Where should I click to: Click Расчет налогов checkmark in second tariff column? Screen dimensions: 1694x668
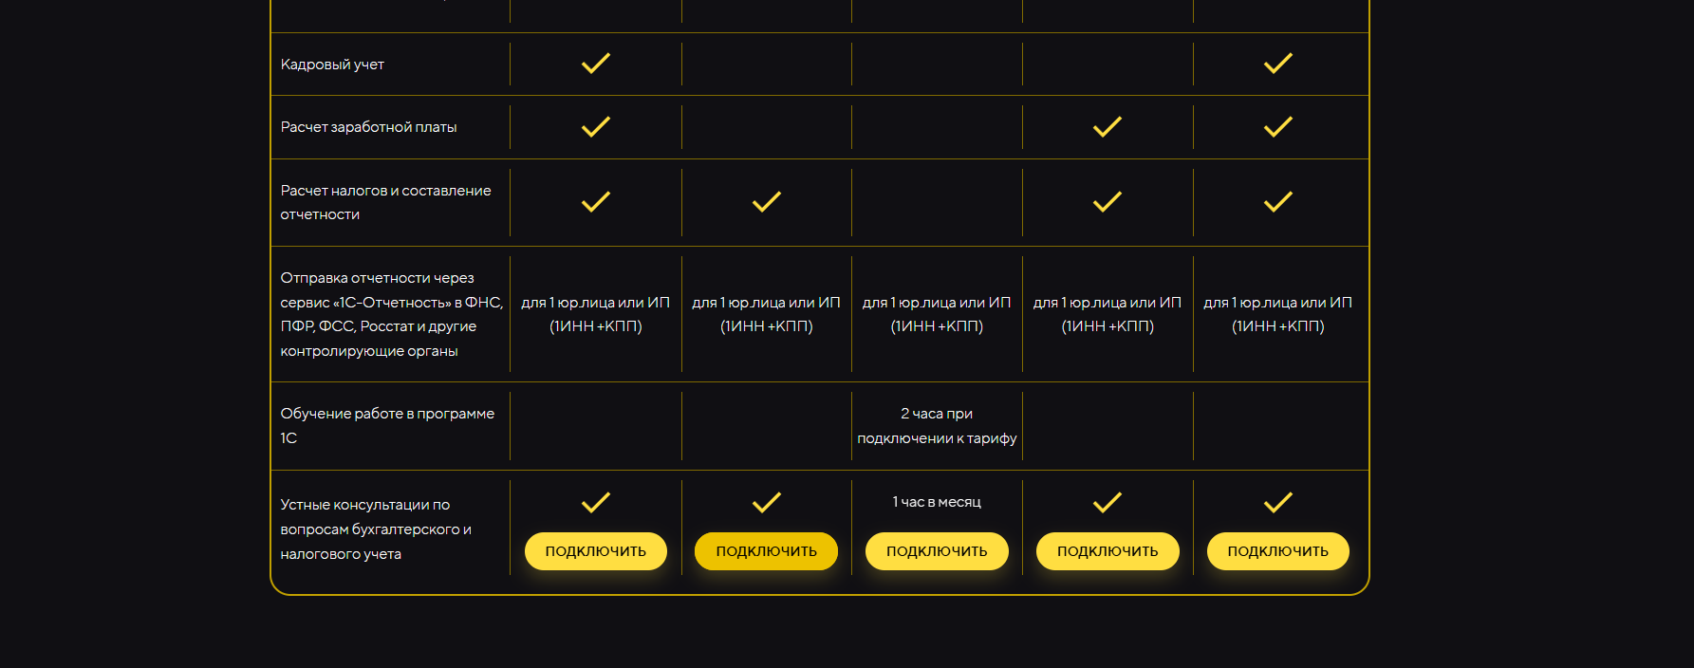pyautogui.click(x=766, y=202)
